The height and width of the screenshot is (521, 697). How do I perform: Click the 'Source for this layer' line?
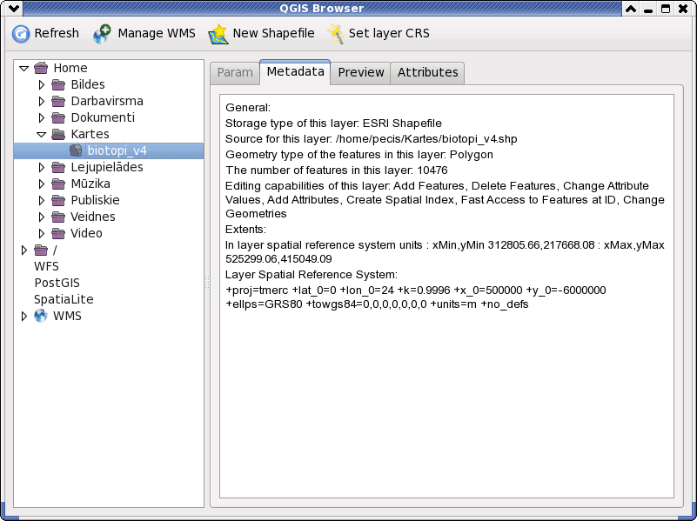coord(372,139)
